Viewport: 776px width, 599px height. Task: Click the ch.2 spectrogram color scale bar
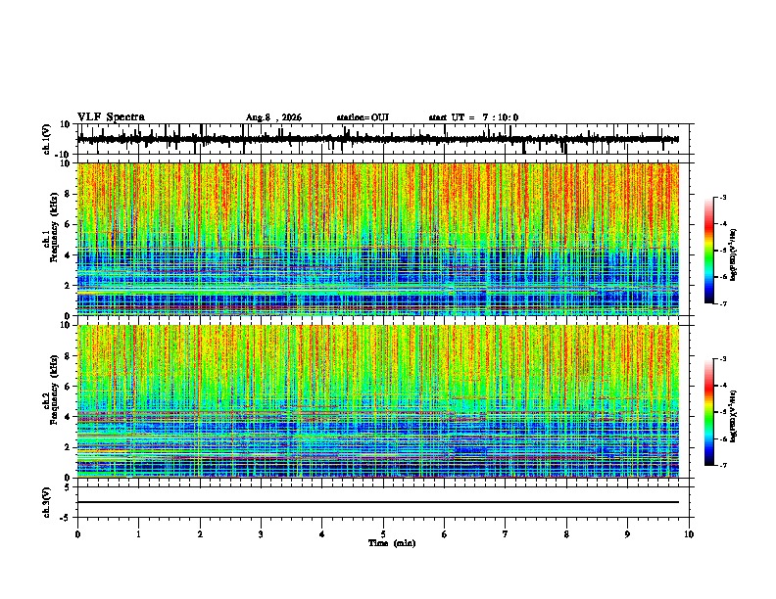(x=708, y=412)
